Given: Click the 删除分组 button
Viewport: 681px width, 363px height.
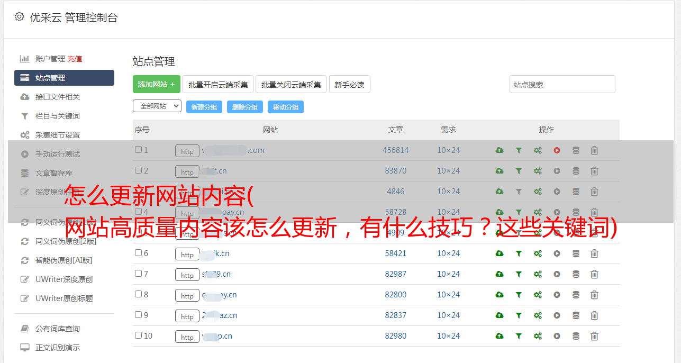Looking at the screenshot, I should point(245,107).
